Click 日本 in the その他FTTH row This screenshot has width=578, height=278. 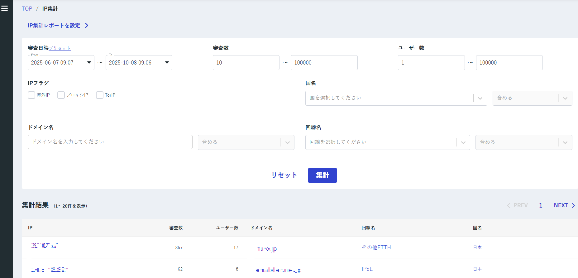(x=477, y=247)
